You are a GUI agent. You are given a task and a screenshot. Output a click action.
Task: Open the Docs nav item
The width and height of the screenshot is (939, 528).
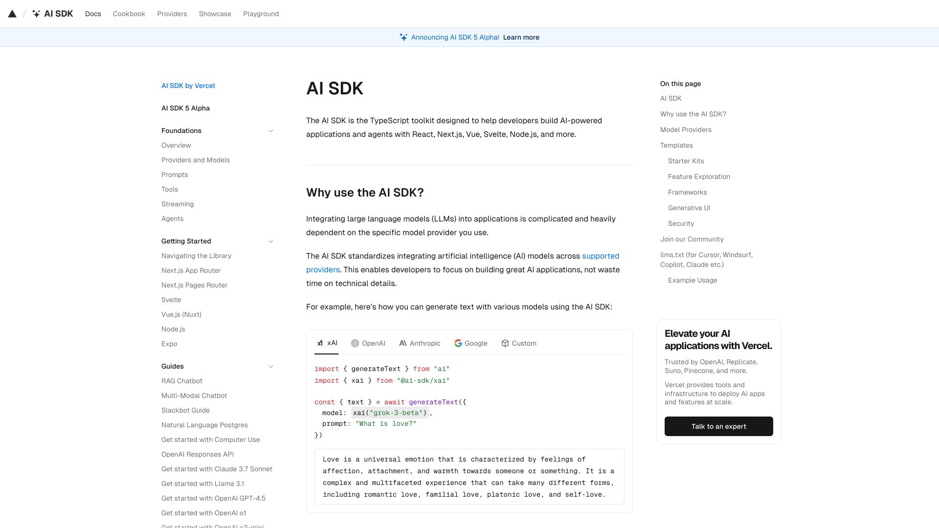pos(93,14)
